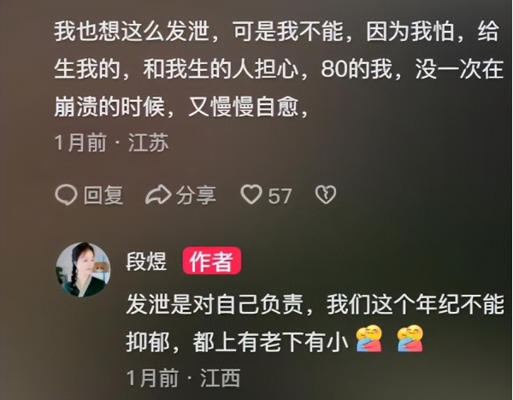Click the 江西 location label

point(221,378)
